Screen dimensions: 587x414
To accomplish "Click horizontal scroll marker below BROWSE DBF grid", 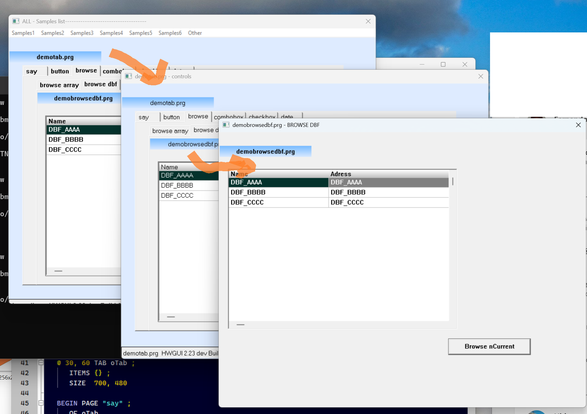I will click(x=240, y=325).
